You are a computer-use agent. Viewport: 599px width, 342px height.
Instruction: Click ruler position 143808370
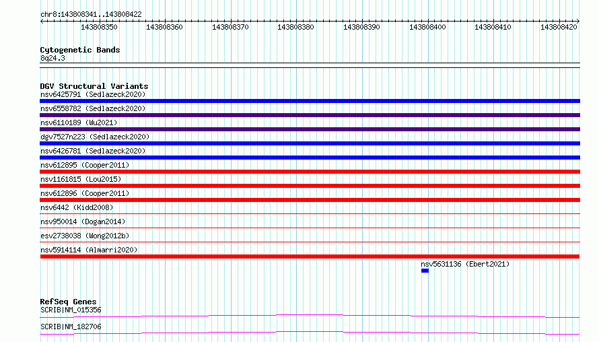click(x=230, y=27)
